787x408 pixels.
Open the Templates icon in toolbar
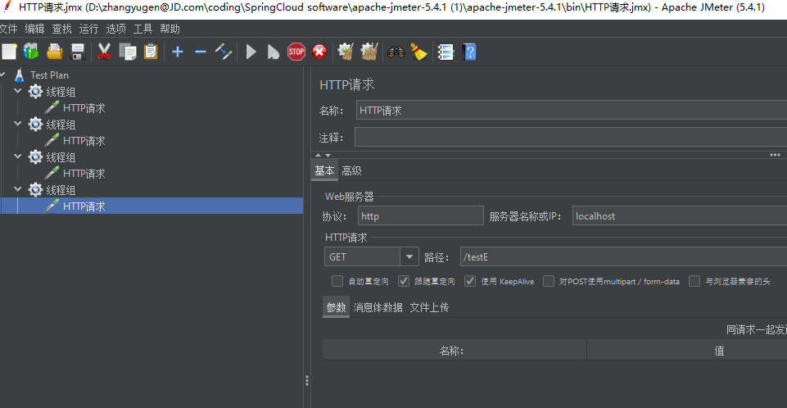click(x=31, y=52)
